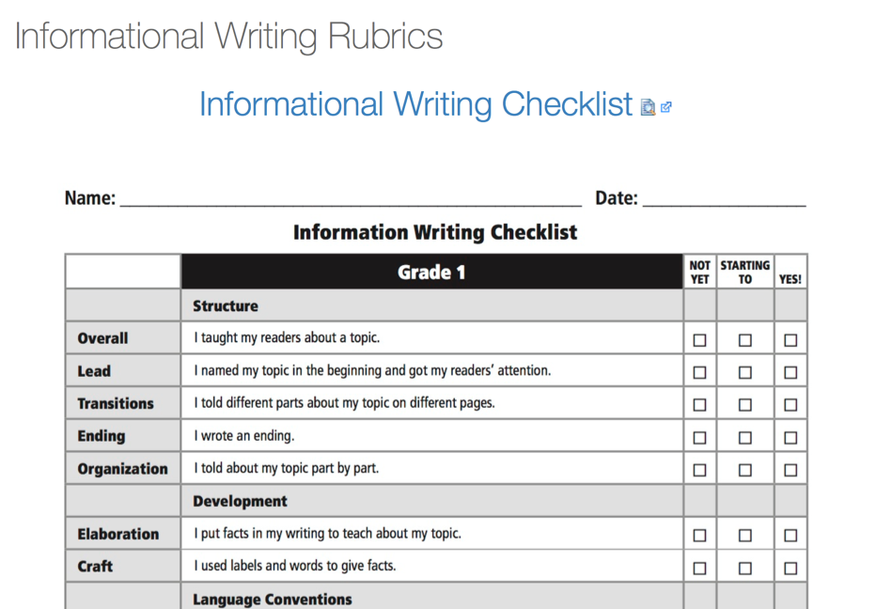Check 'Yes!' box for Ending row

[x=790, y=437]
